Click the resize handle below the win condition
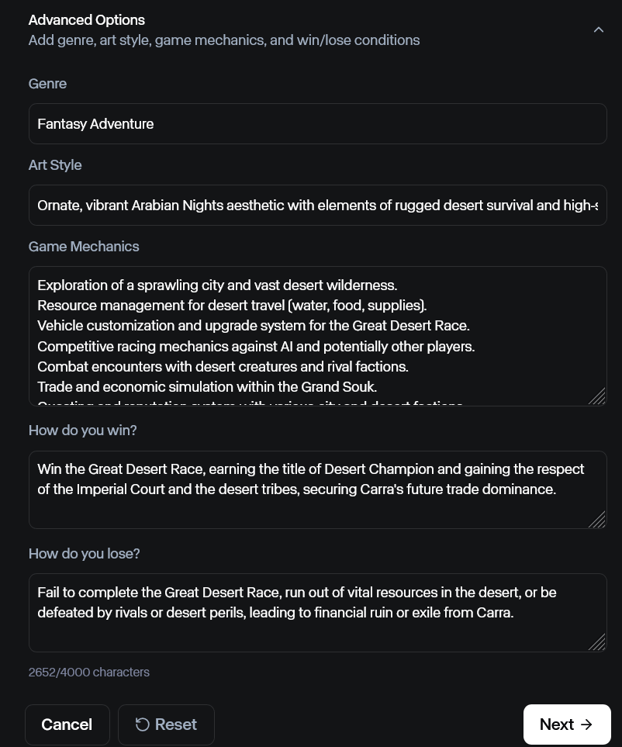This screenshot has height=747, width=622. pyautogui.click(x=597, y=520)
